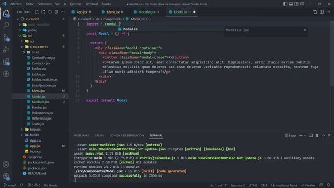Open new terminal profile dropdown arrow
This screenshot has width=334, height=188.
click(305, 136)
